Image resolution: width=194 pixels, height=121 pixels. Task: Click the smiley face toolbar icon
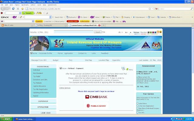click(39, 13)
